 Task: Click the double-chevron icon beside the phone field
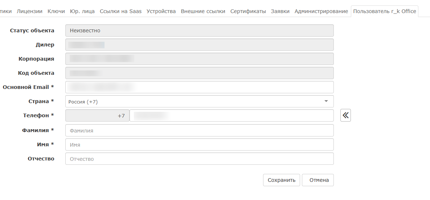point(345,115)
